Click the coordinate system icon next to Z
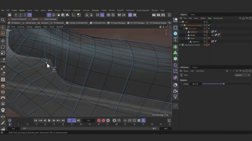The image size is (252, 141). point(30,15)
